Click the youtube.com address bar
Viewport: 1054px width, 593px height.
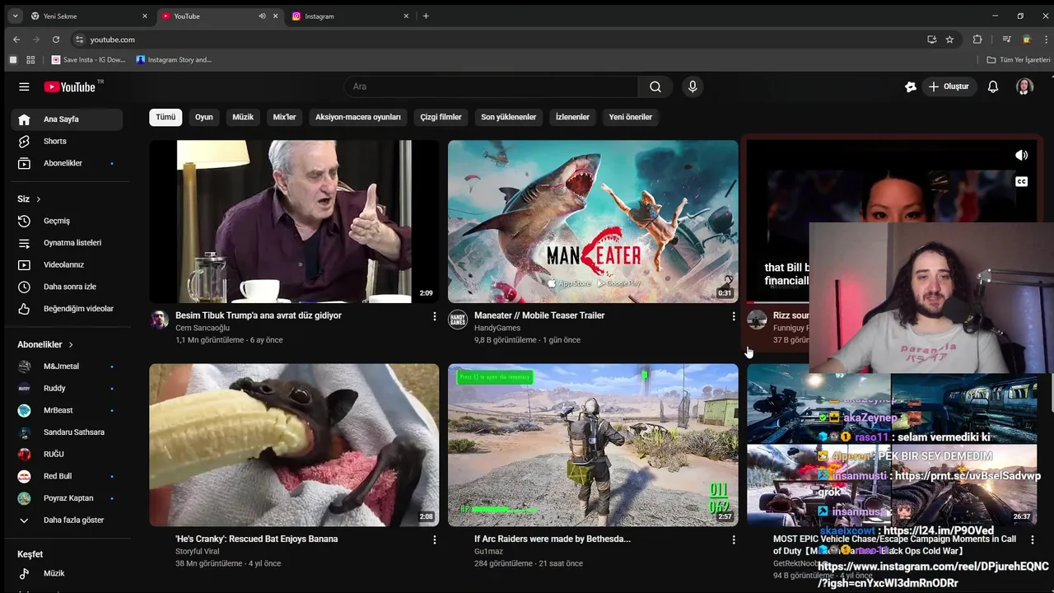pos(494,40)
